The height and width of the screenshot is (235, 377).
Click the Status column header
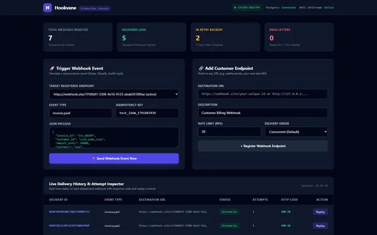[225, 199]
